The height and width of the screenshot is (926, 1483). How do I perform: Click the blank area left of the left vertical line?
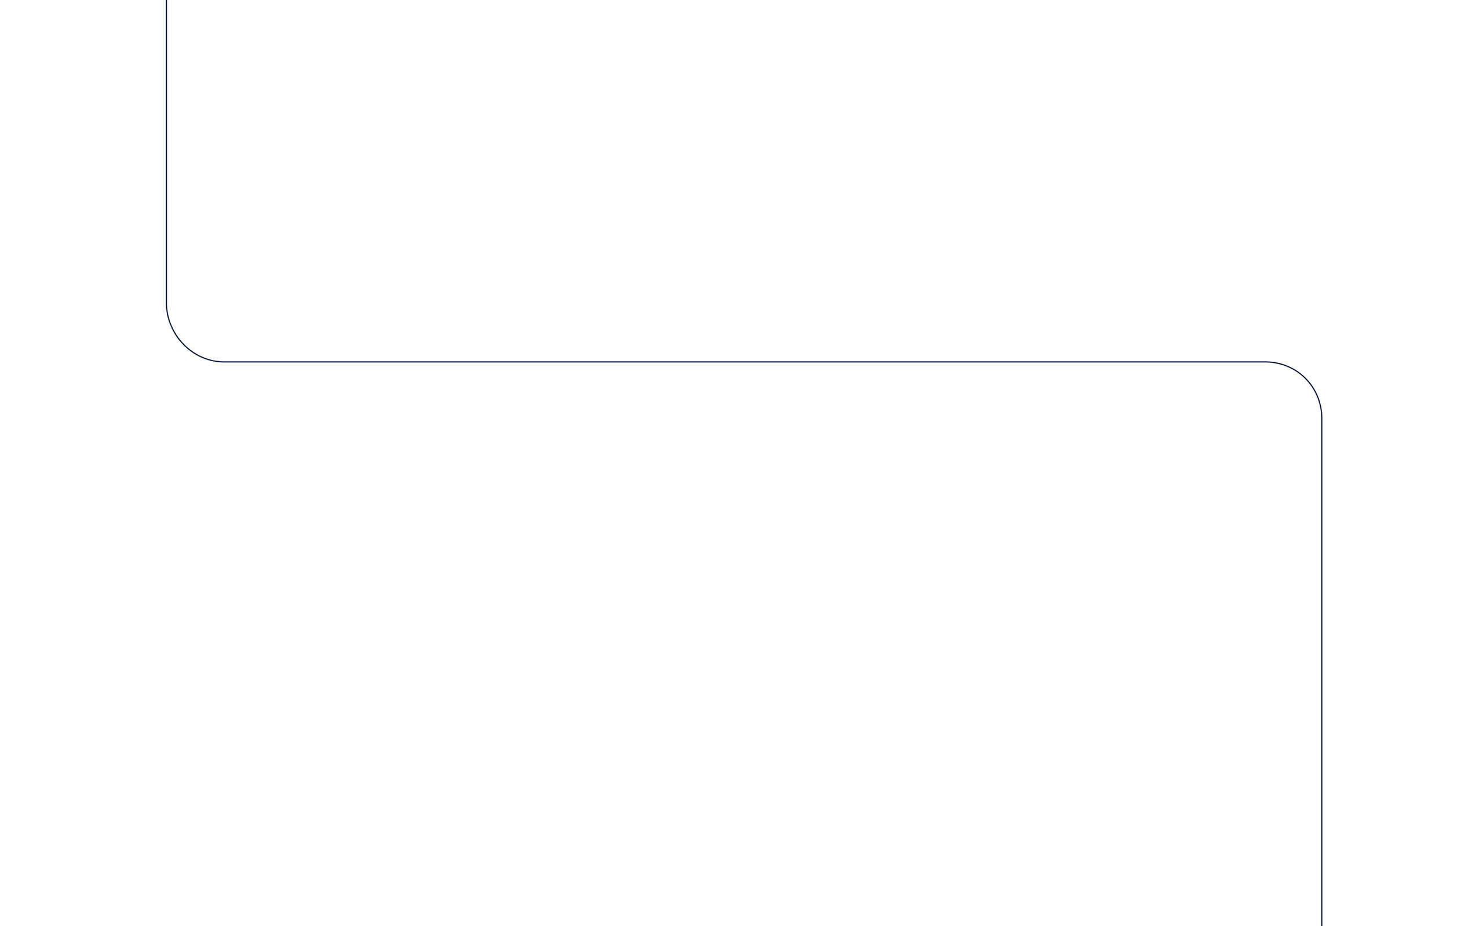click(80, 183)
